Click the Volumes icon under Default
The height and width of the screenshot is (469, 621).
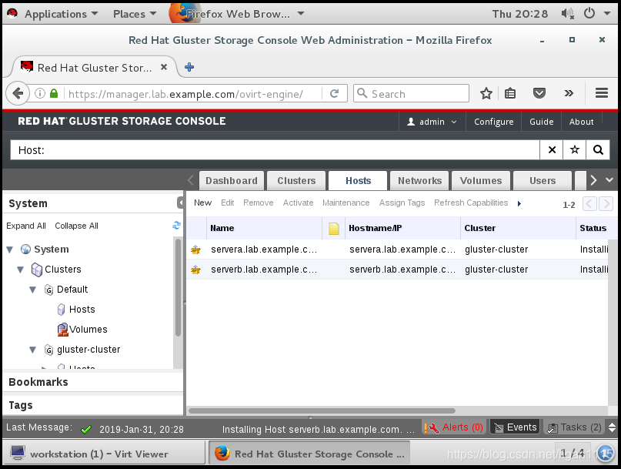pyautogui.click(x=62, y=330)
